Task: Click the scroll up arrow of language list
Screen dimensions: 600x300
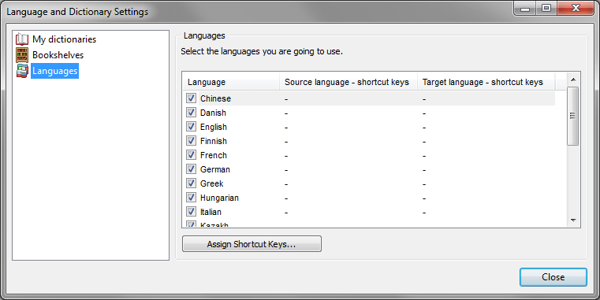Action: click(573, 80)
